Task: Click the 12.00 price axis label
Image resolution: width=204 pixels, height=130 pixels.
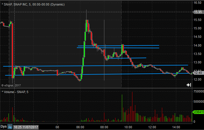Action: 198,79
